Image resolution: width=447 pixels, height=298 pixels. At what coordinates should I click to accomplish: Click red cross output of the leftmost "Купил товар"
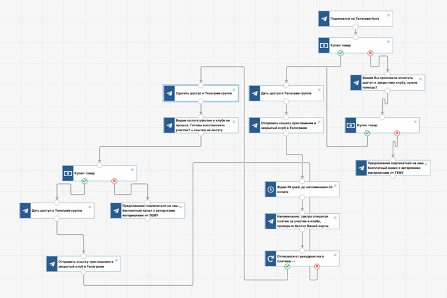click(x=115, y=181)
